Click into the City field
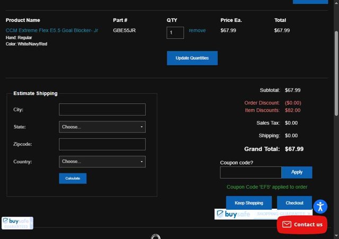This screenshot has height=239, width=339. click(x=102, y=110)
